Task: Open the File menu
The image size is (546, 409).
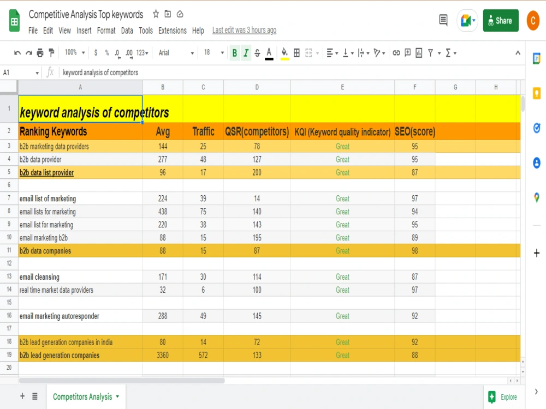Action: [x=33, y=31]
